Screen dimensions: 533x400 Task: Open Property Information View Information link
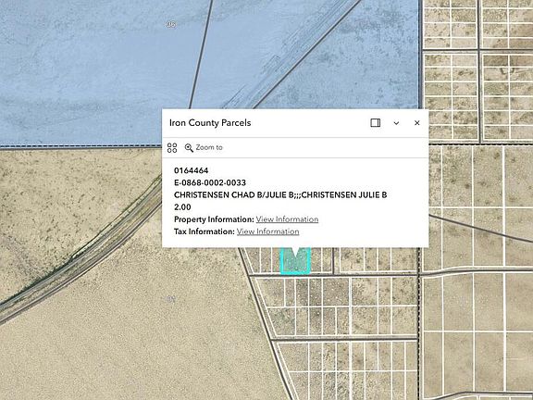(x=287, y=219)
